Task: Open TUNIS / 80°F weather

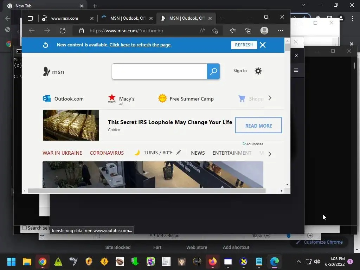Action: [x=153, y=153]
